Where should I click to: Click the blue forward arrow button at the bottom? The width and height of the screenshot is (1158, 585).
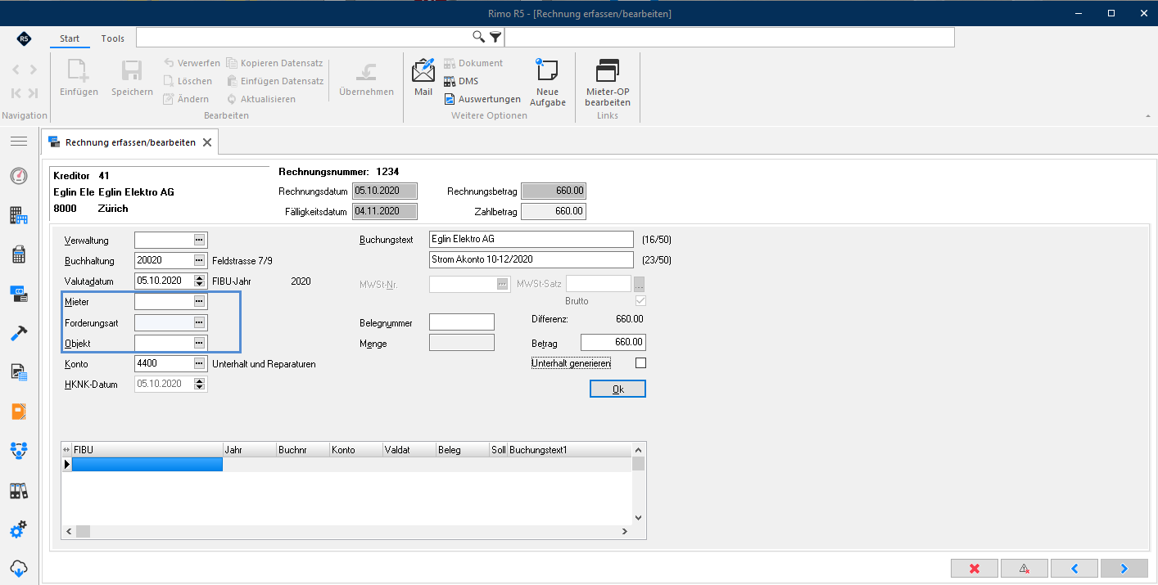1124,569
